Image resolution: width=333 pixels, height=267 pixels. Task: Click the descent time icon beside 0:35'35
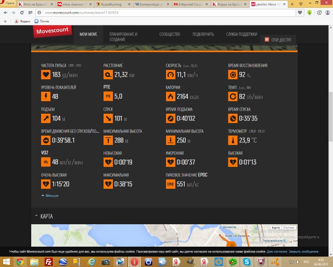233,118
